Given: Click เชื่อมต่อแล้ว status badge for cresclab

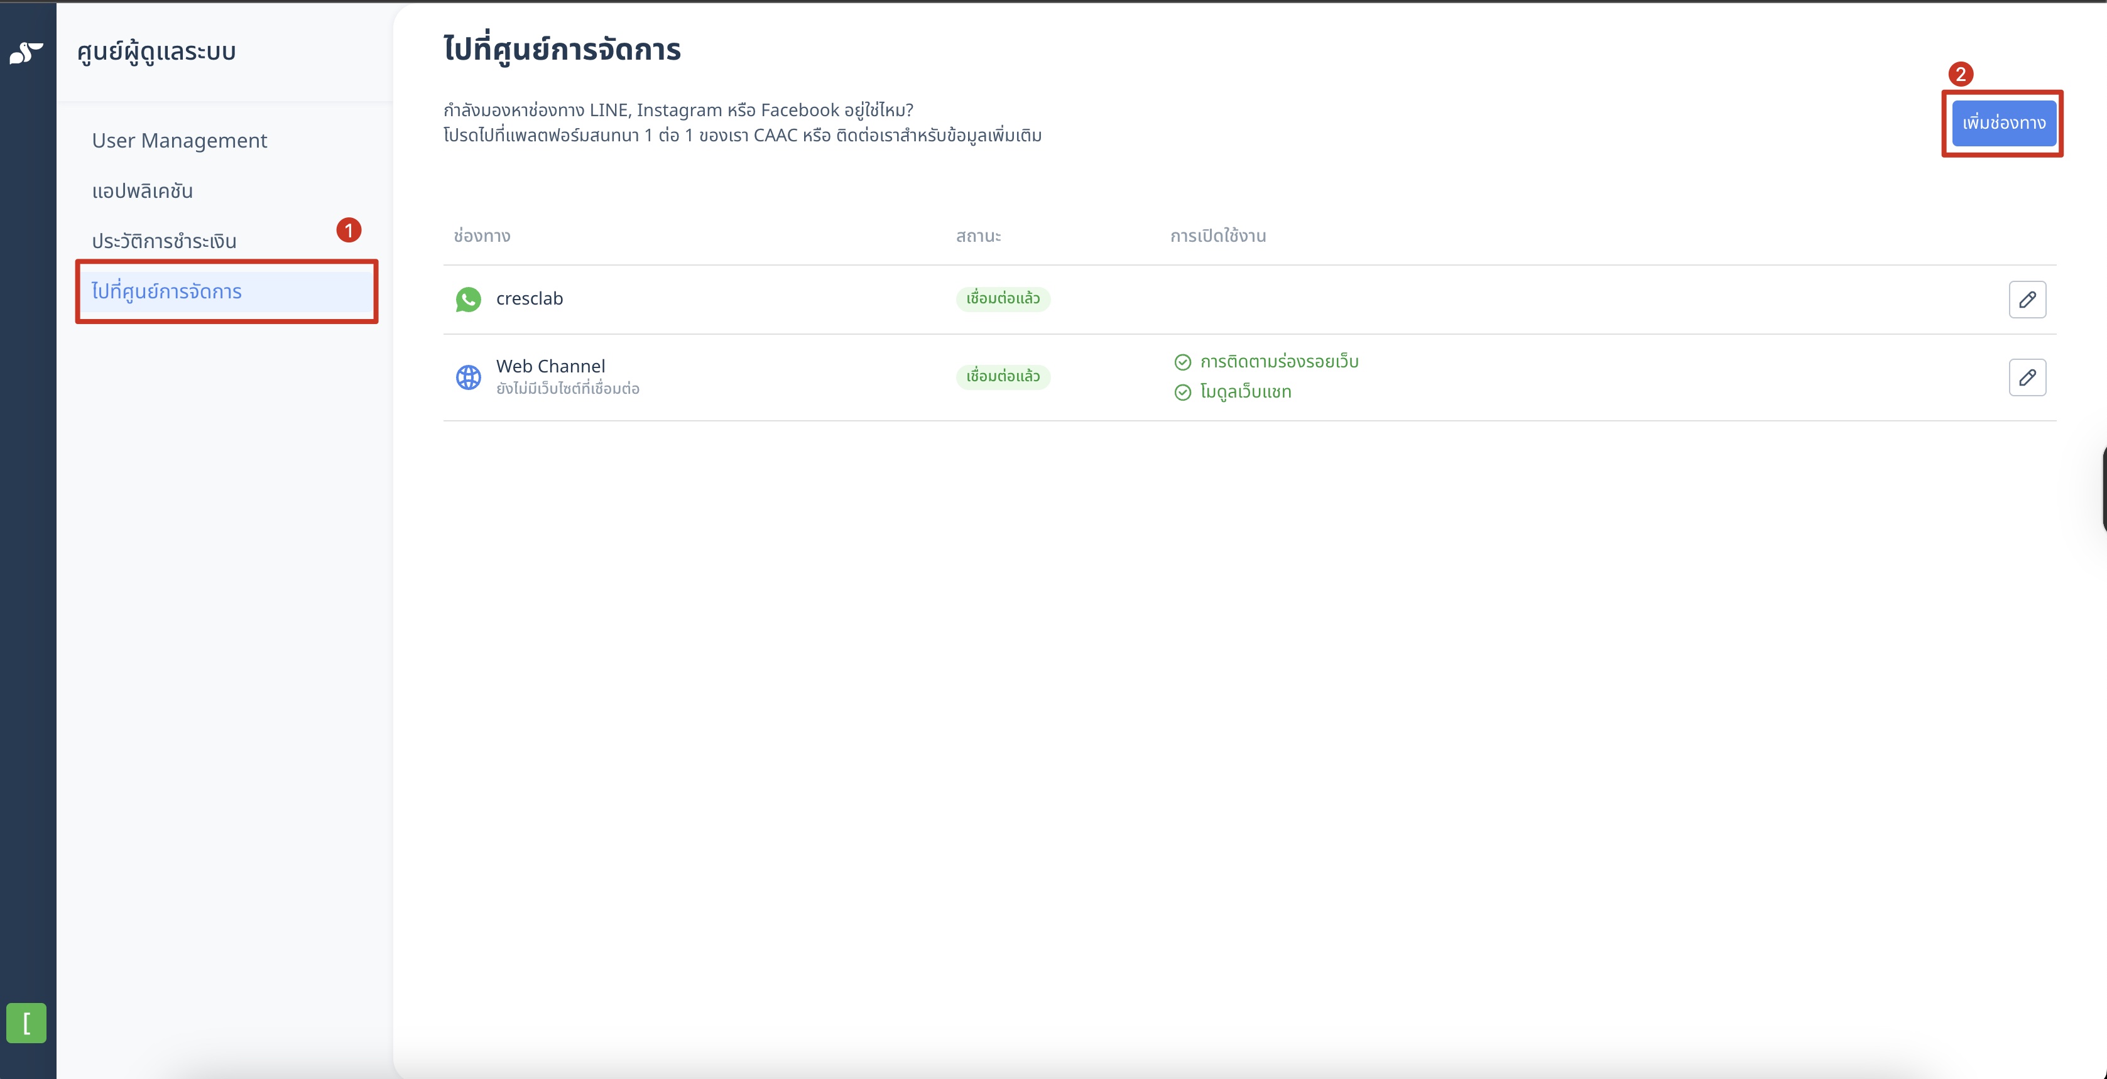Looking at the screenshot, I should click(x=1003, y=298).
